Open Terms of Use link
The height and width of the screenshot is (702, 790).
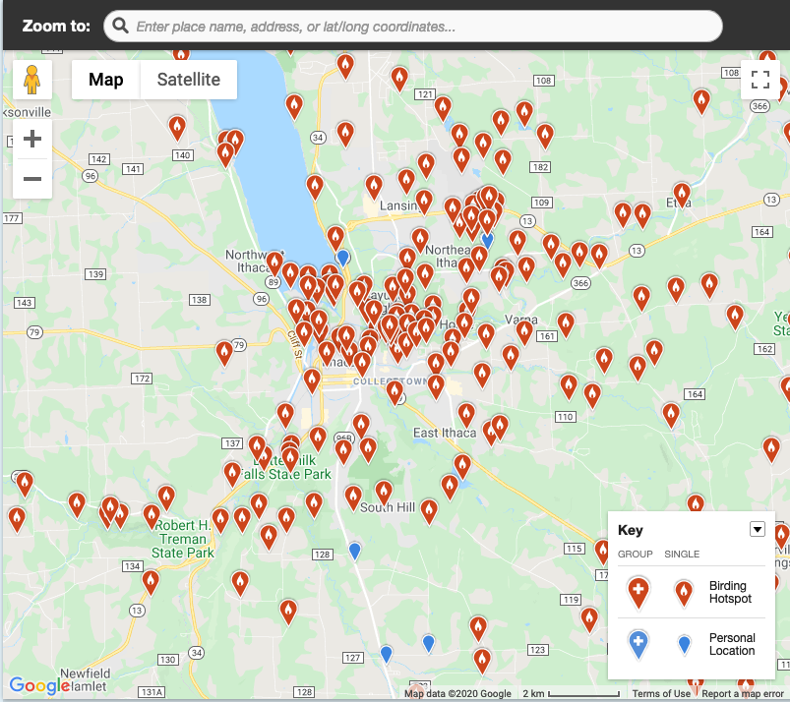point(661,693)
